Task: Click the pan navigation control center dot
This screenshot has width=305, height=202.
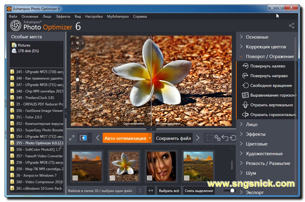Action: 77,43
